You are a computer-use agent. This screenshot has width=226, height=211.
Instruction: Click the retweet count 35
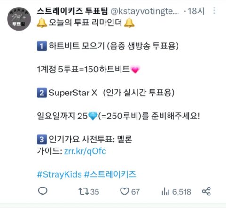[x=95, y=192]
